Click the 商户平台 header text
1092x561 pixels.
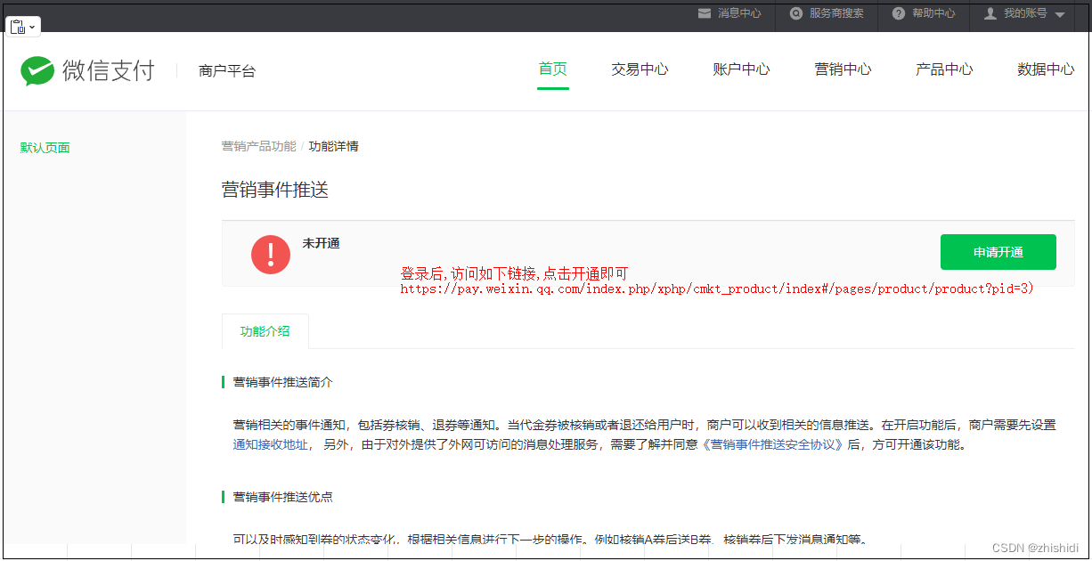(x=227, y=71)
